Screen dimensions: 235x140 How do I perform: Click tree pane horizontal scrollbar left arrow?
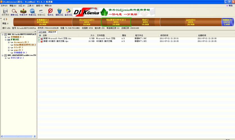point(2,136)
